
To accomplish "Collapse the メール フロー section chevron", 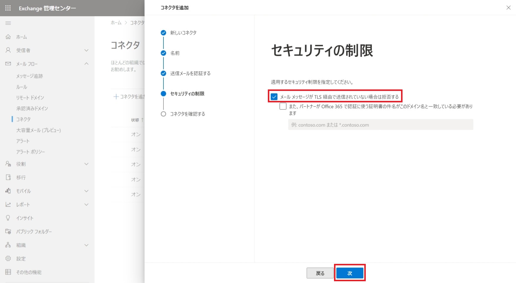I will (86, 64).
